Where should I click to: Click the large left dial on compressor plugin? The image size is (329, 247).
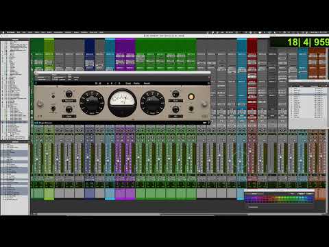tap(92, 102)
